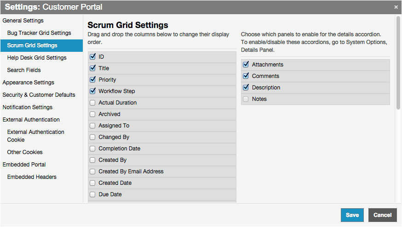402x227 pixels.
Task: Click the vertical scrollbar of settings panel
Action: (398, 63)
